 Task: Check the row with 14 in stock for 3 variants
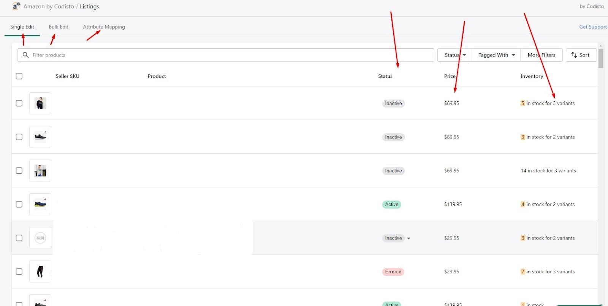[x=19, y=171]
